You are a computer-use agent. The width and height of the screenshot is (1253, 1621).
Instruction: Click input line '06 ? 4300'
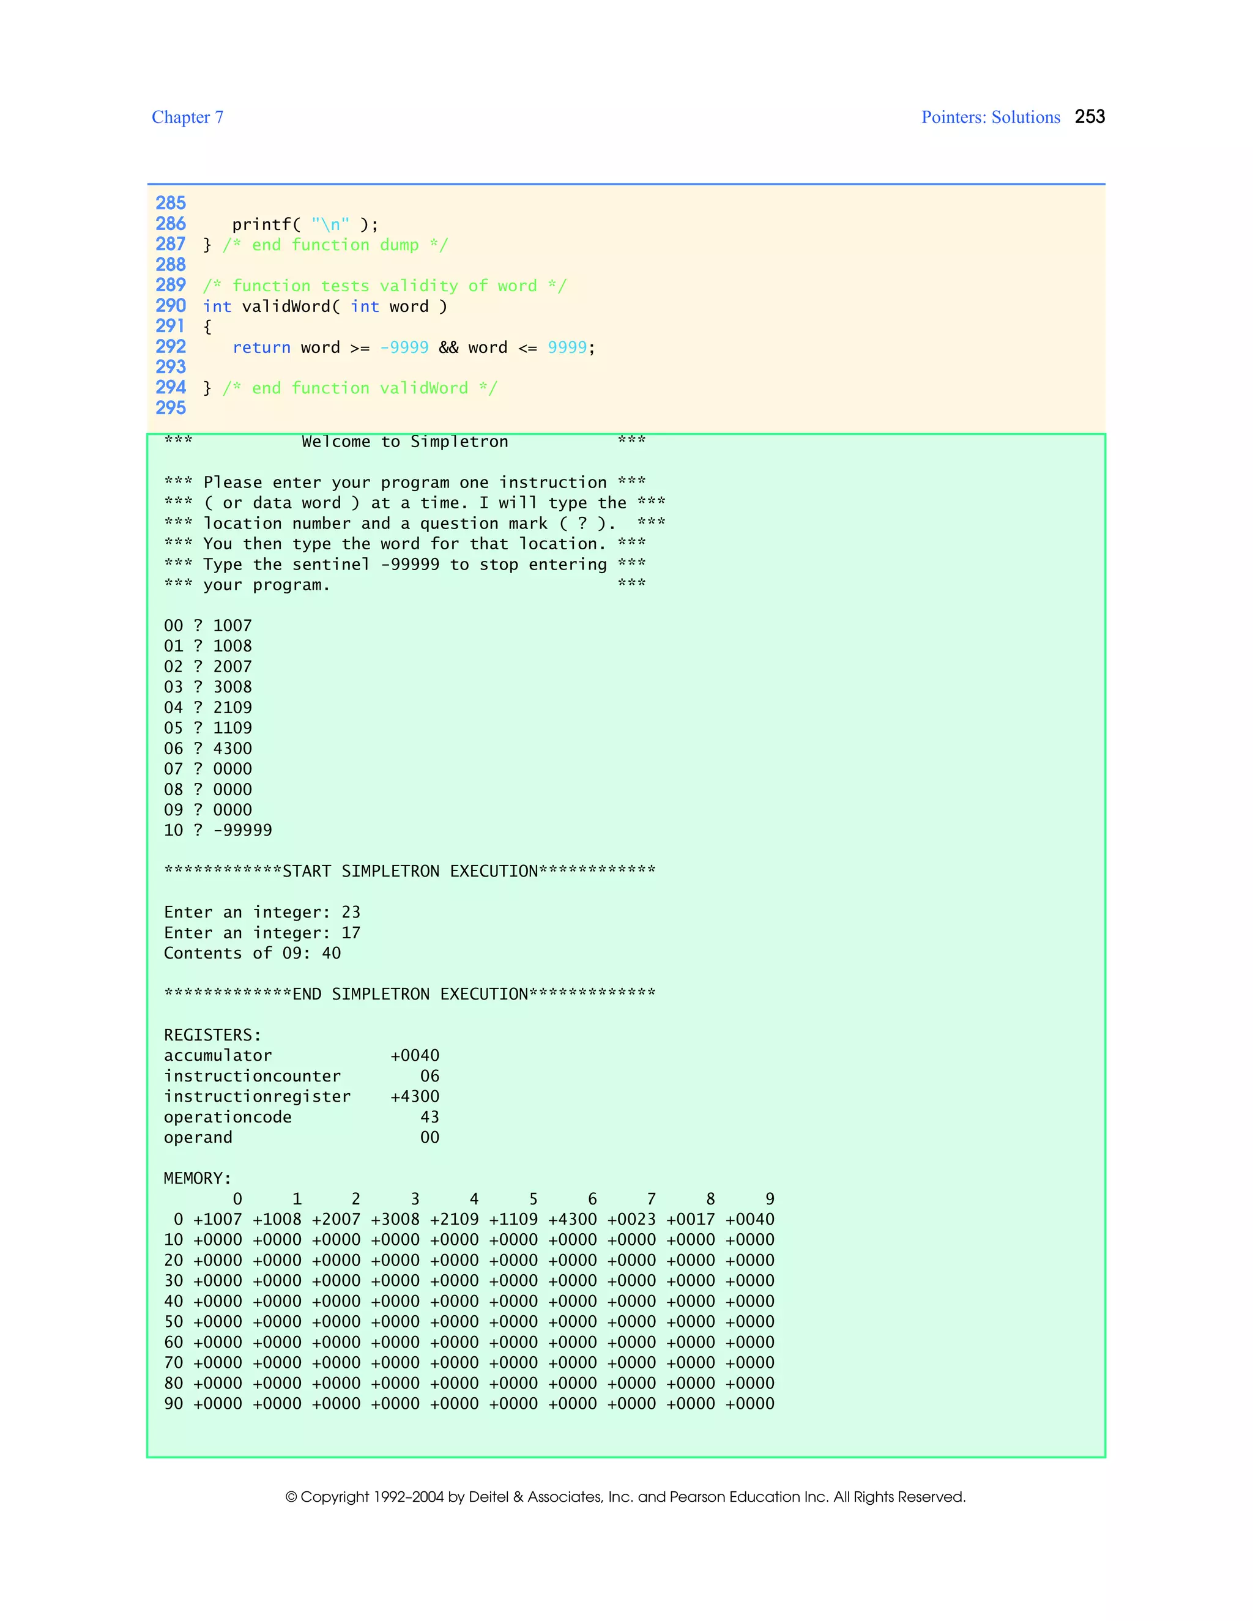pos(208,748)
